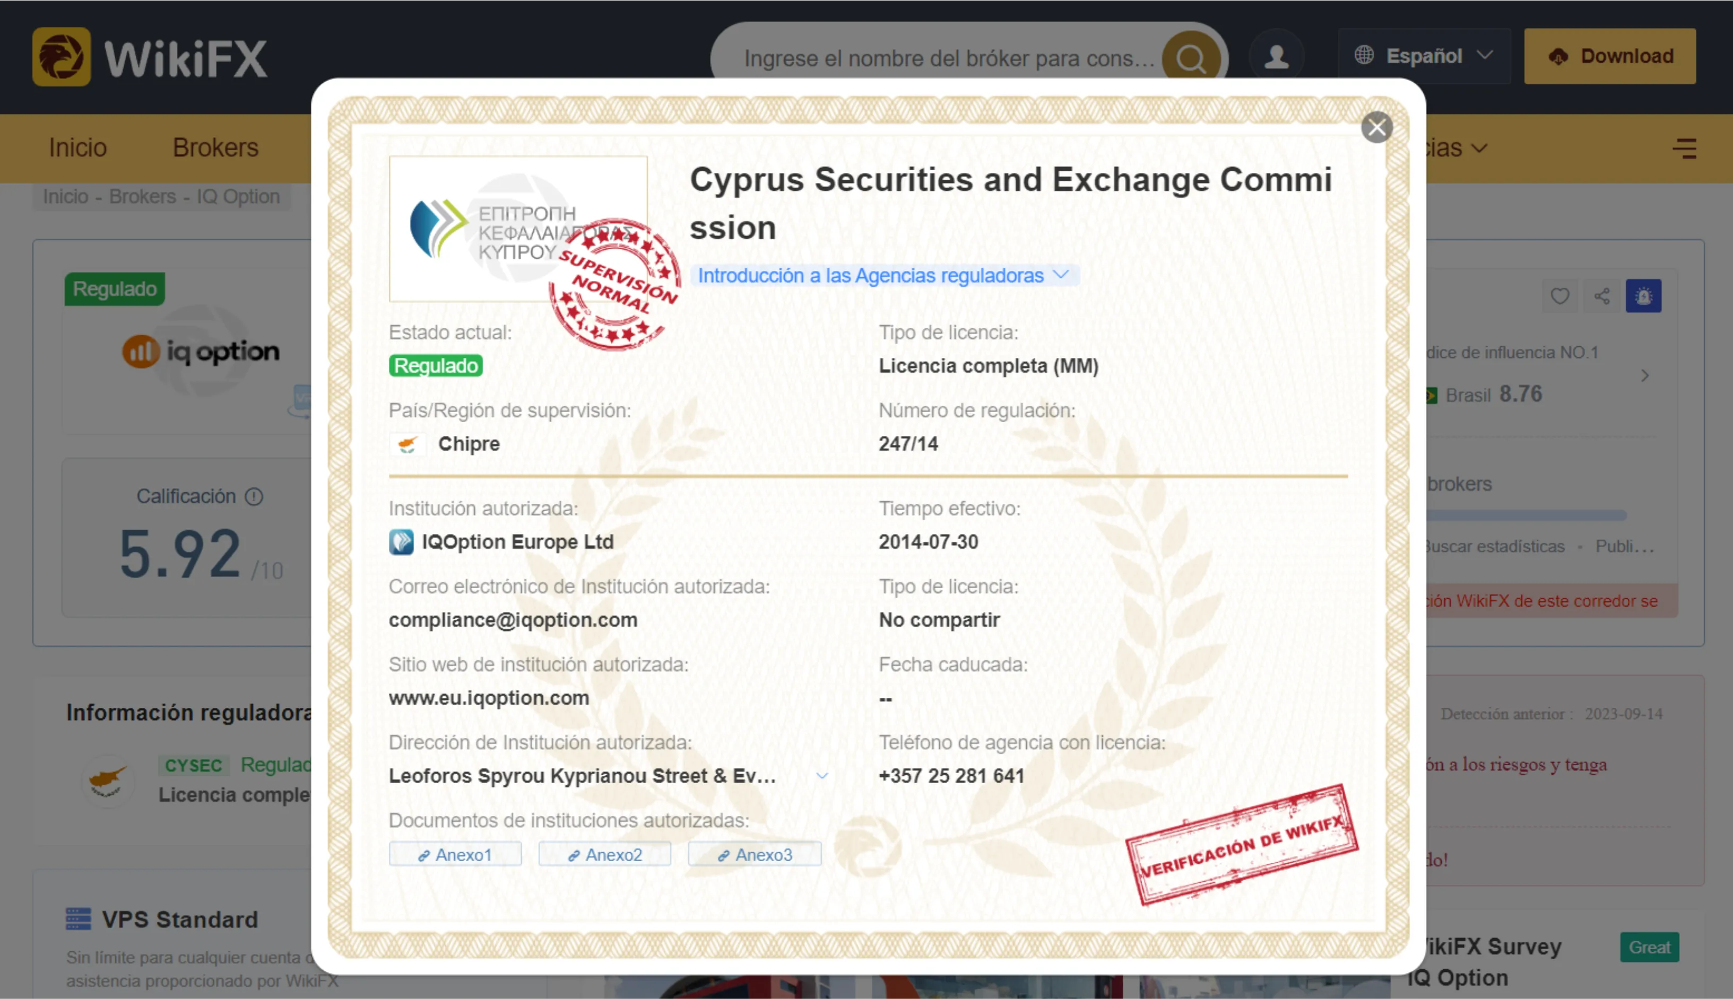Image resolution: width=1733 pixels, height=999 pixels.
Task: Click the iq option broker logo
Action: point(201,352)
